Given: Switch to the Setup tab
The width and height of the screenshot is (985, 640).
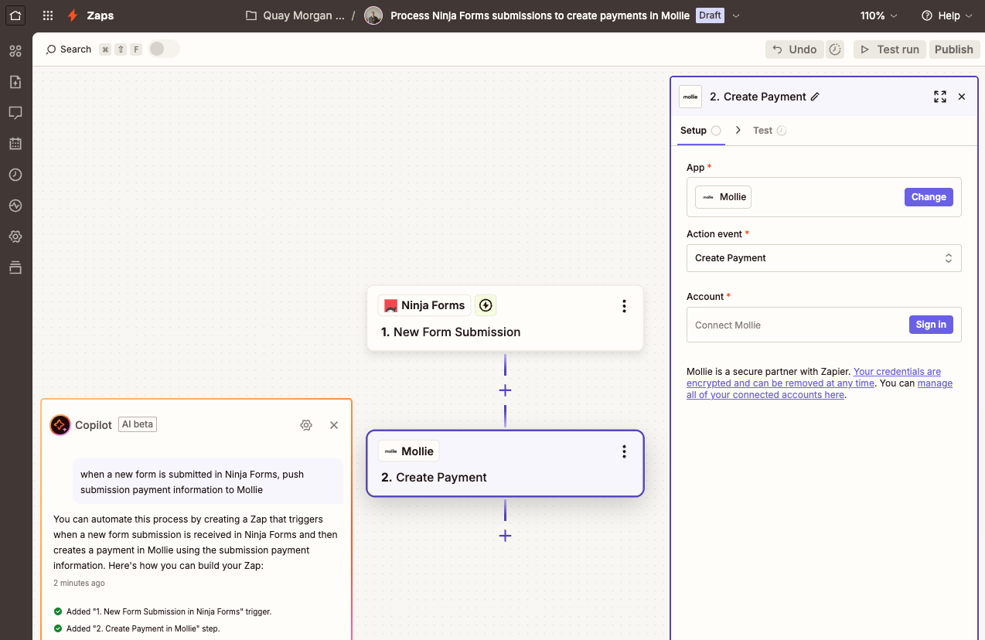Looking at the screenshot, I should coord(700,131).
